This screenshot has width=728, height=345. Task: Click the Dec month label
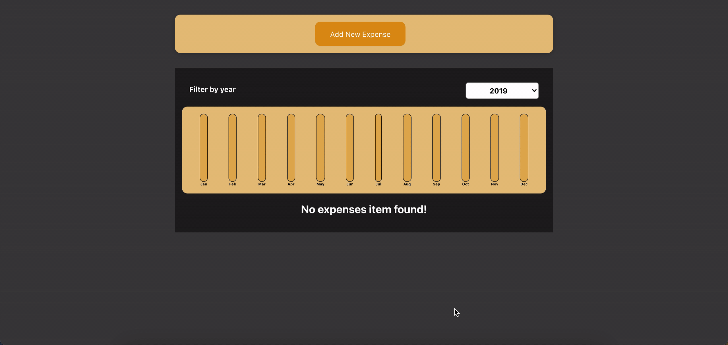[x=524, y=184]
